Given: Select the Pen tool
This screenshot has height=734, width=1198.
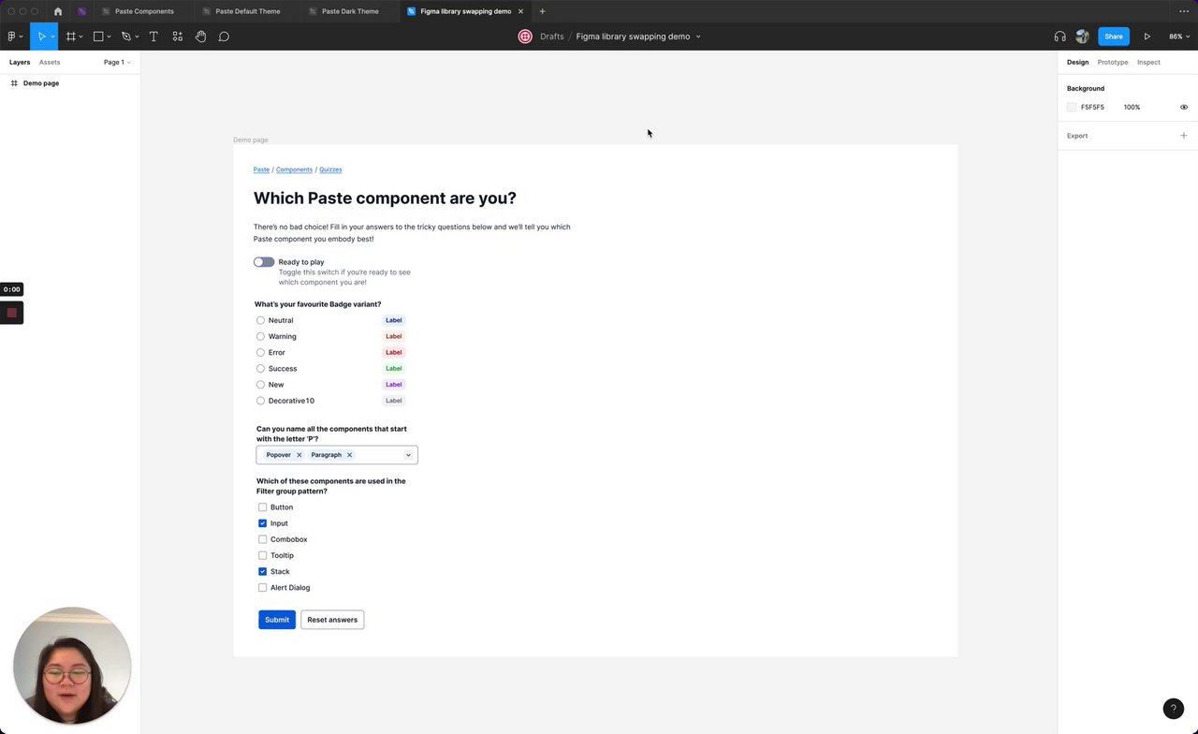Looking at the screenshot, I should 125,37.
